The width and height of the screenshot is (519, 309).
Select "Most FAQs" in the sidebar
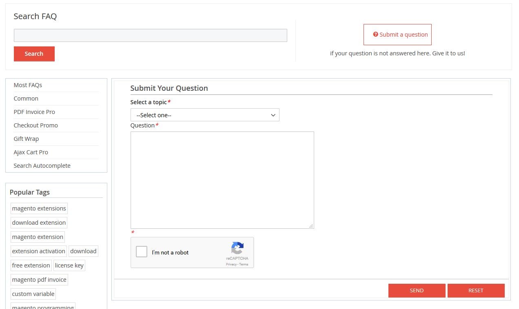[28, 85]
